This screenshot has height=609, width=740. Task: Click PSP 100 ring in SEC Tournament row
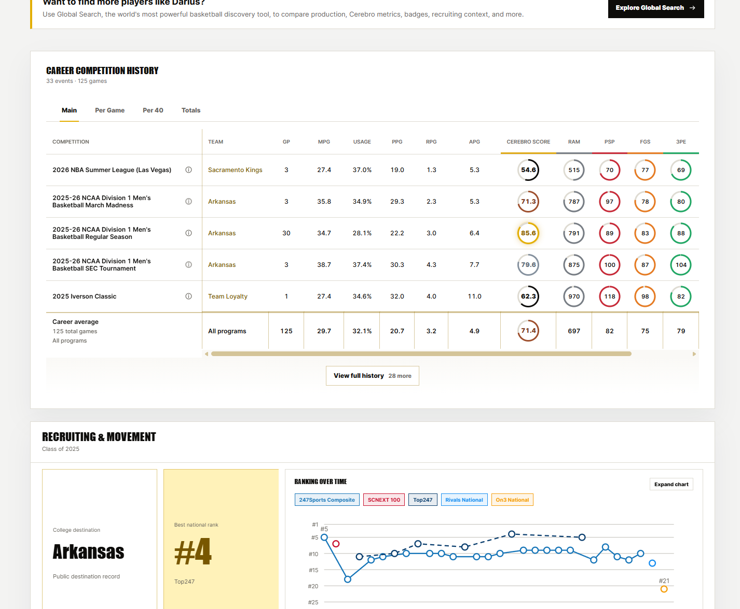[610, 265]
